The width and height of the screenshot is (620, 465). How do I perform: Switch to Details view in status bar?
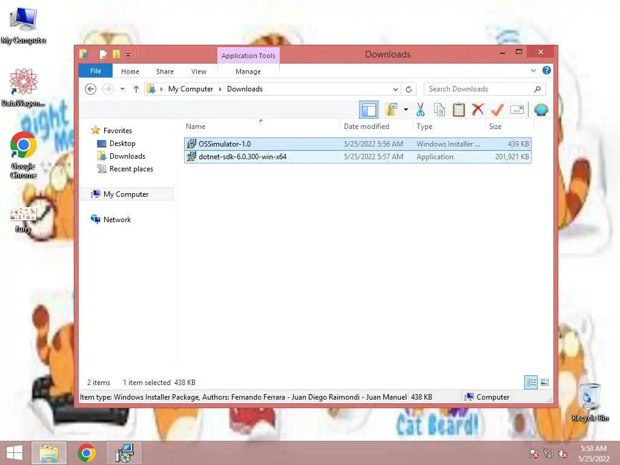point(531,382)
